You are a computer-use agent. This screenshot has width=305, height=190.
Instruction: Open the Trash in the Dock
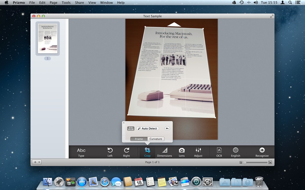click(x=259, y=182)
